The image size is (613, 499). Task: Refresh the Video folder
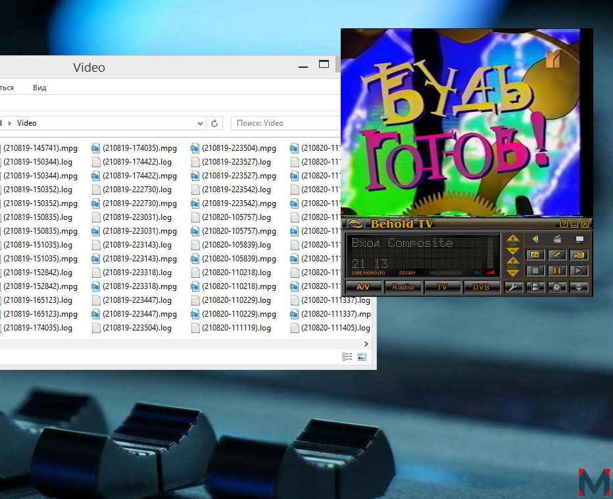tap(214, 123)
